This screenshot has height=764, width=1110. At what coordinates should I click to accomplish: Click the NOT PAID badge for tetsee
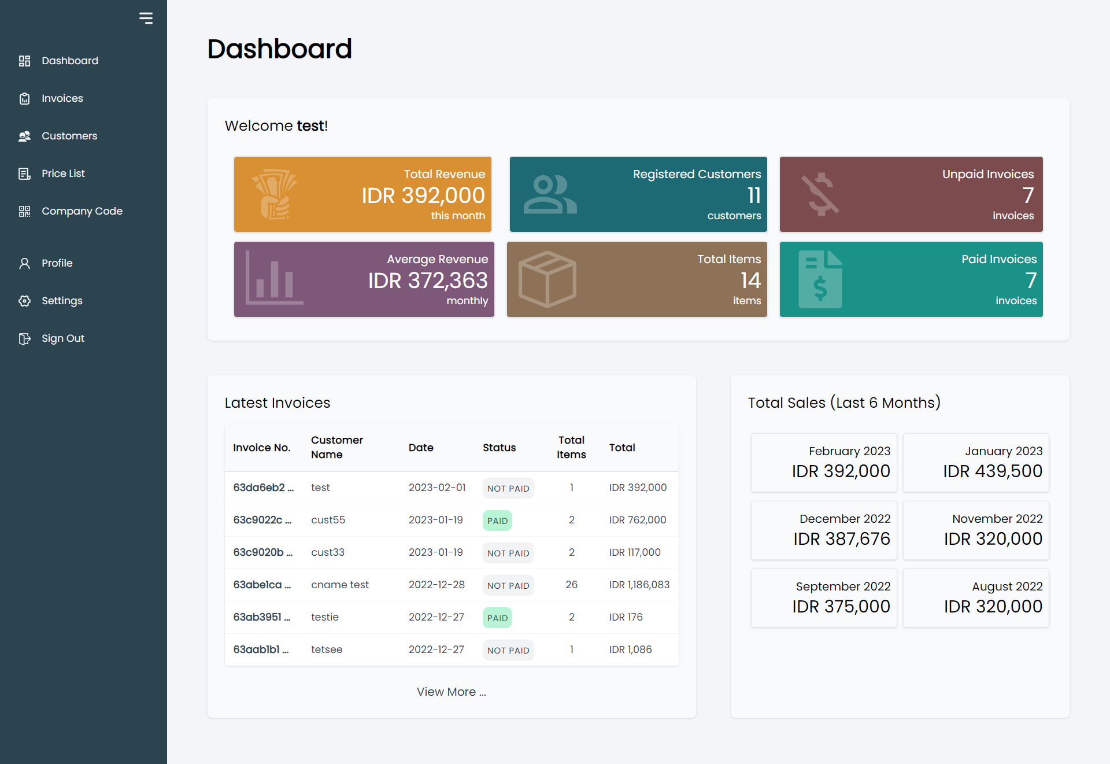click(x=508, y=650)
